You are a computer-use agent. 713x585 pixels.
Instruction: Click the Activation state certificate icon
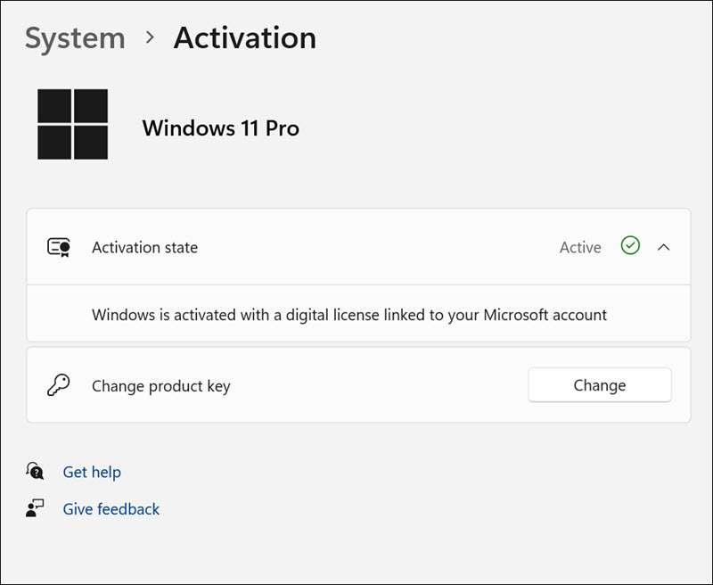[x=59, y=248]
